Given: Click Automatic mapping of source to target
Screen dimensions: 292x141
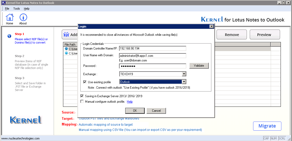Looking at the screenshot, I should (106, 124).
